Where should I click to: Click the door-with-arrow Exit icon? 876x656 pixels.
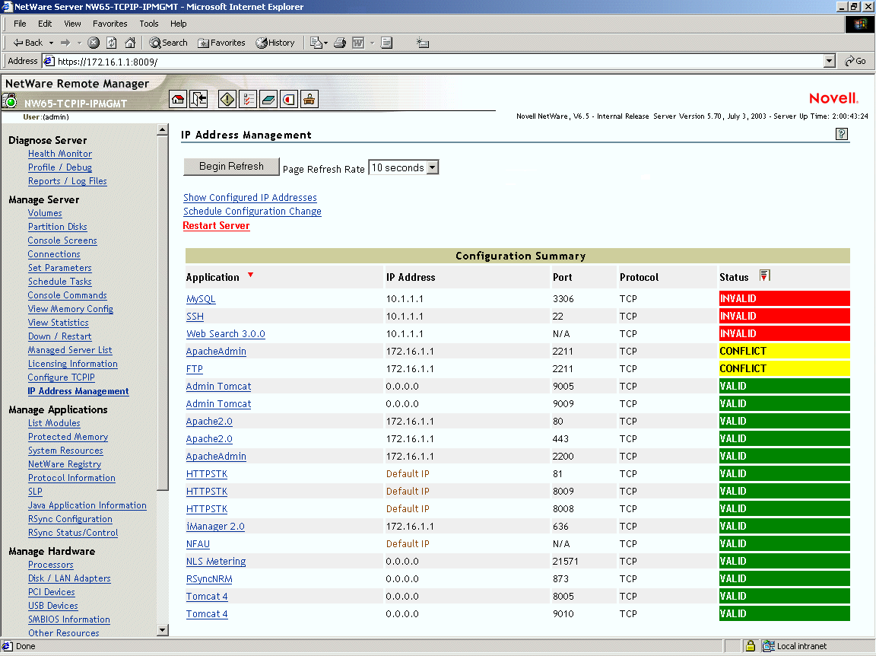click(x=198, y=99)
